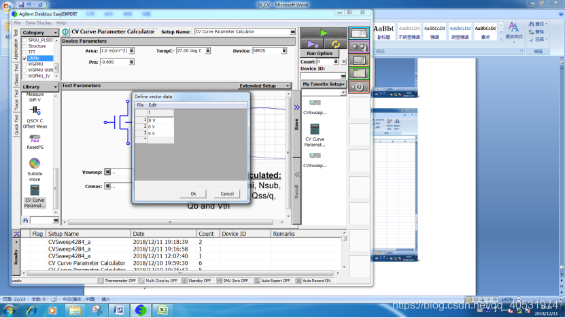This screenshot has height=318, width=565.
Task: Click the standby power icon
Action: click(x=359, y=87)
